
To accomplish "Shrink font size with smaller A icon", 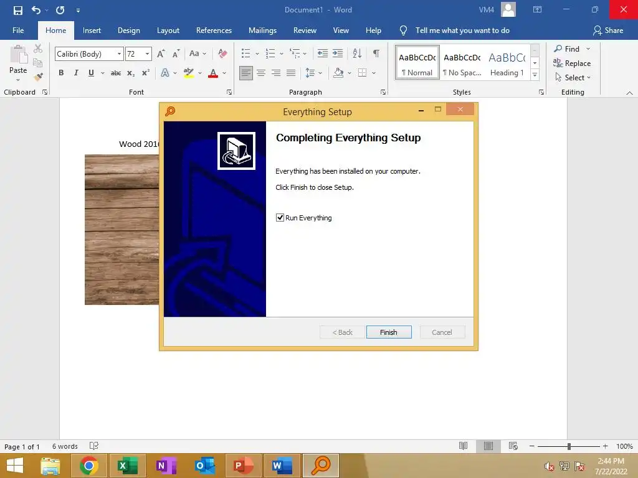I will [176, 54].
